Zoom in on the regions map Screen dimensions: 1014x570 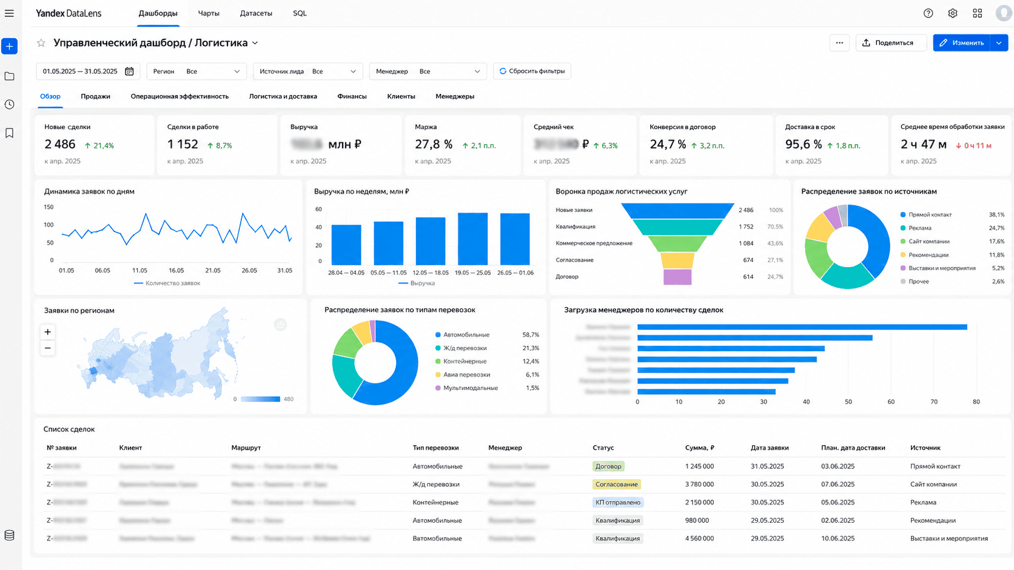point(48,332)
